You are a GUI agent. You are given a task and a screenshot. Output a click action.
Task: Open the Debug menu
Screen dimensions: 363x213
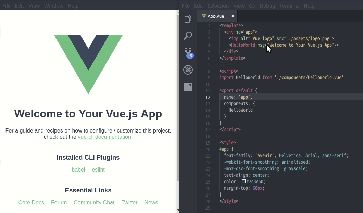click(x=267, y=6)
